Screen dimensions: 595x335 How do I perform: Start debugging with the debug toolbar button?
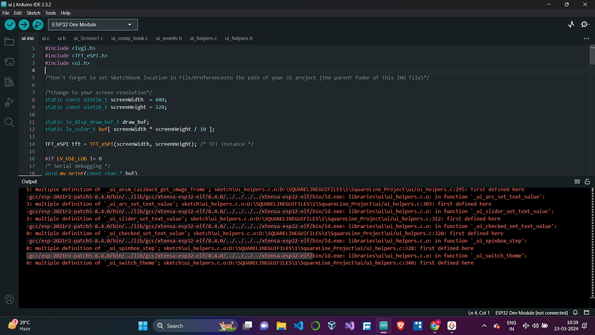38,24
